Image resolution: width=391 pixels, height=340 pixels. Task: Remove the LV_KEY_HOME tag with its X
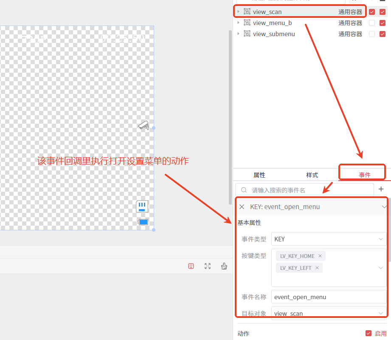[x=320, y=256]
